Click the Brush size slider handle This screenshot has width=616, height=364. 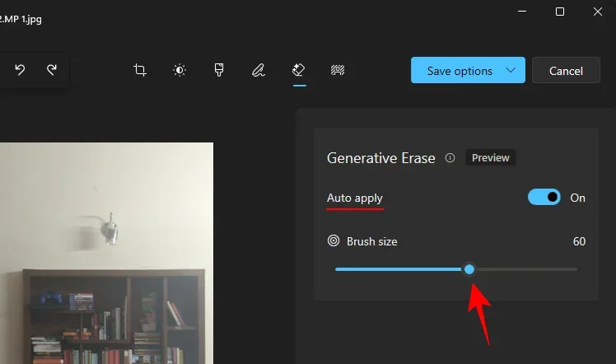click(469, 269)
